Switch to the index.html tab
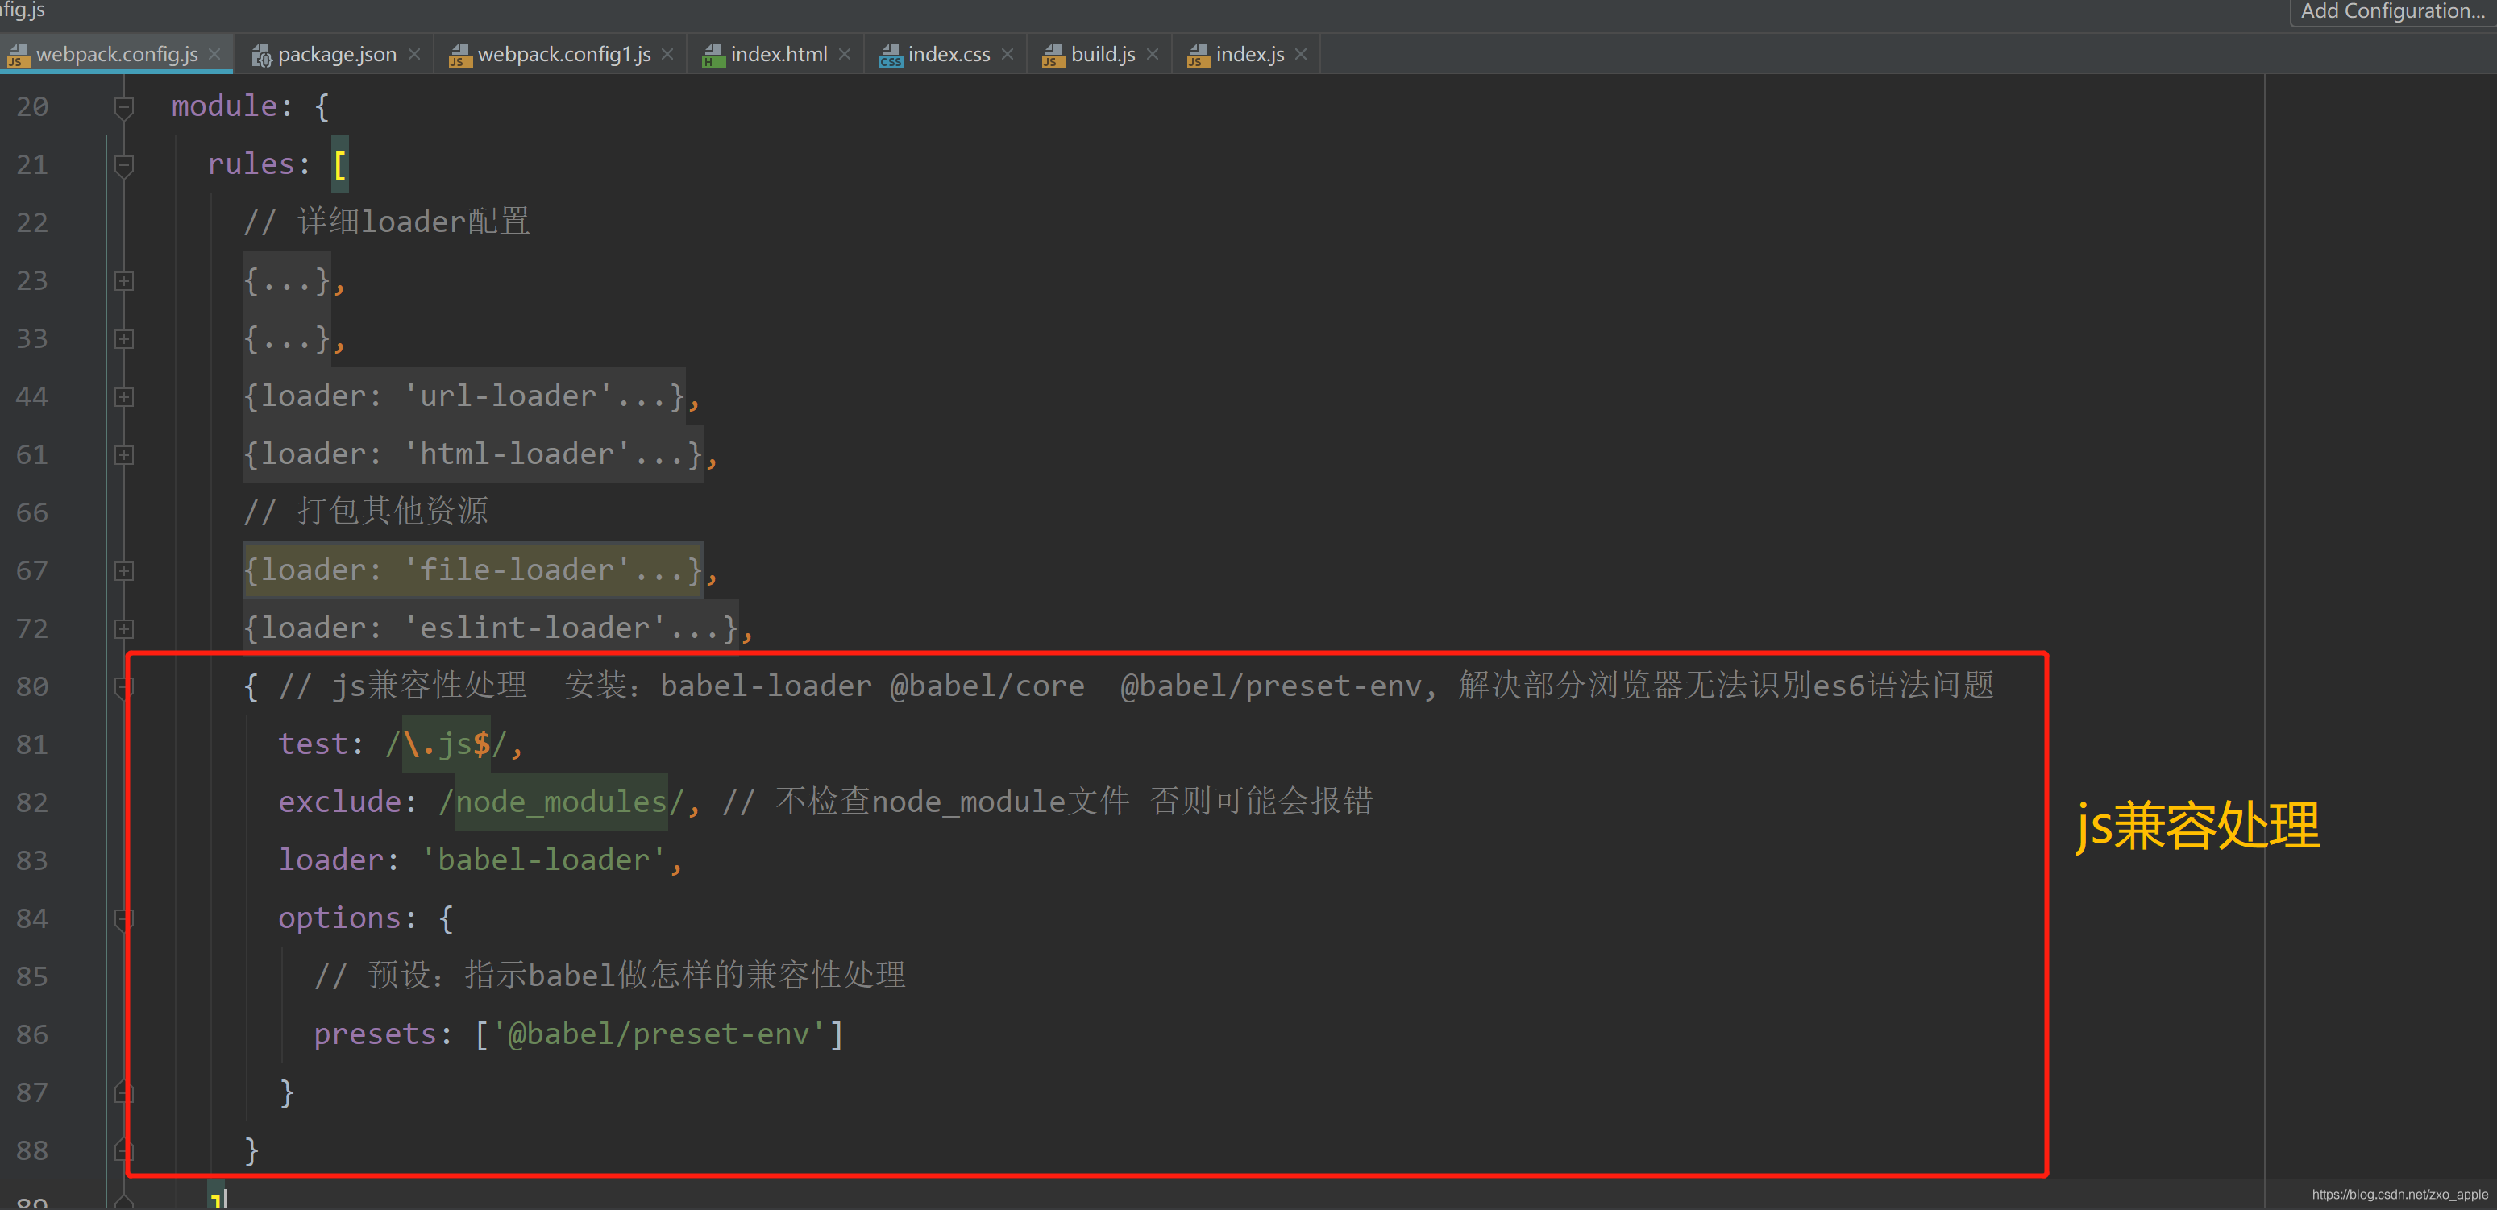The image size is (2497, 1210). point(779,54)
